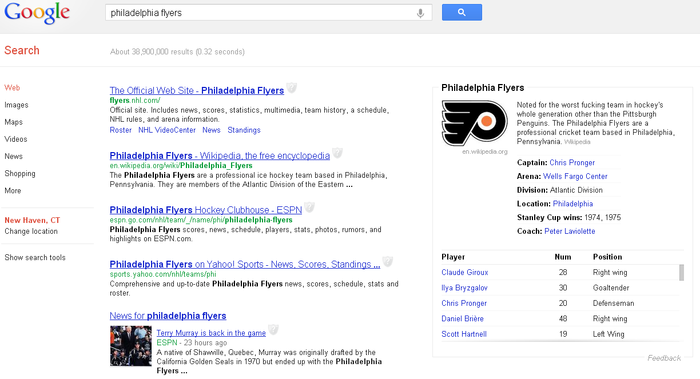Click shield icon beside Terry Murray news
The height and width of the screenshot is (379, 700).
pos(273,330)
